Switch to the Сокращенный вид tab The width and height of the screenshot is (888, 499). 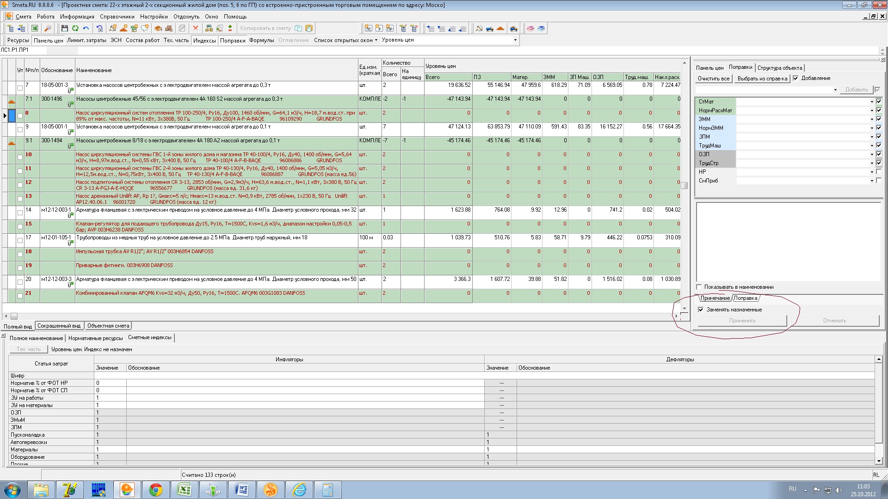(x=59, y=326)
